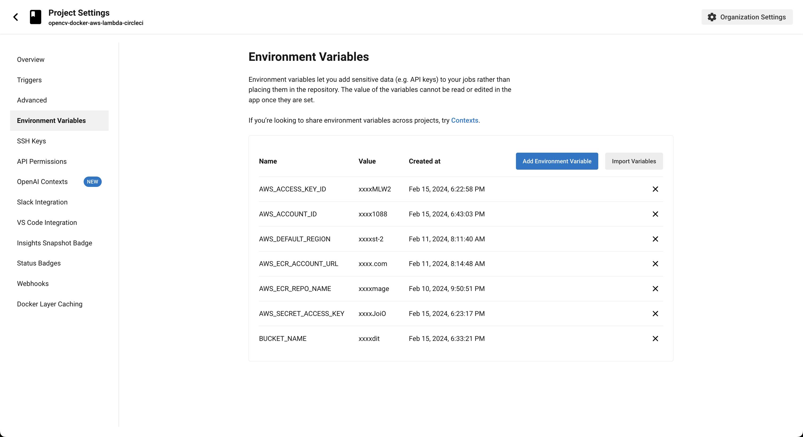Open the Slack Integration settings
The height and width of the screenshot is (437, 803).
[x=42, y=202]
